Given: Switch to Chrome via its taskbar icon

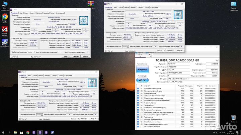Looking at the screenshot, I should (28, 132).
